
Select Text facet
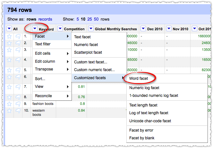point(99,37)
